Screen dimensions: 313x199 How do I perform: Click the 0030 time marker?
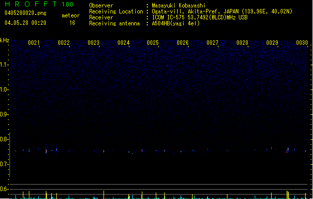coord(302,43)
